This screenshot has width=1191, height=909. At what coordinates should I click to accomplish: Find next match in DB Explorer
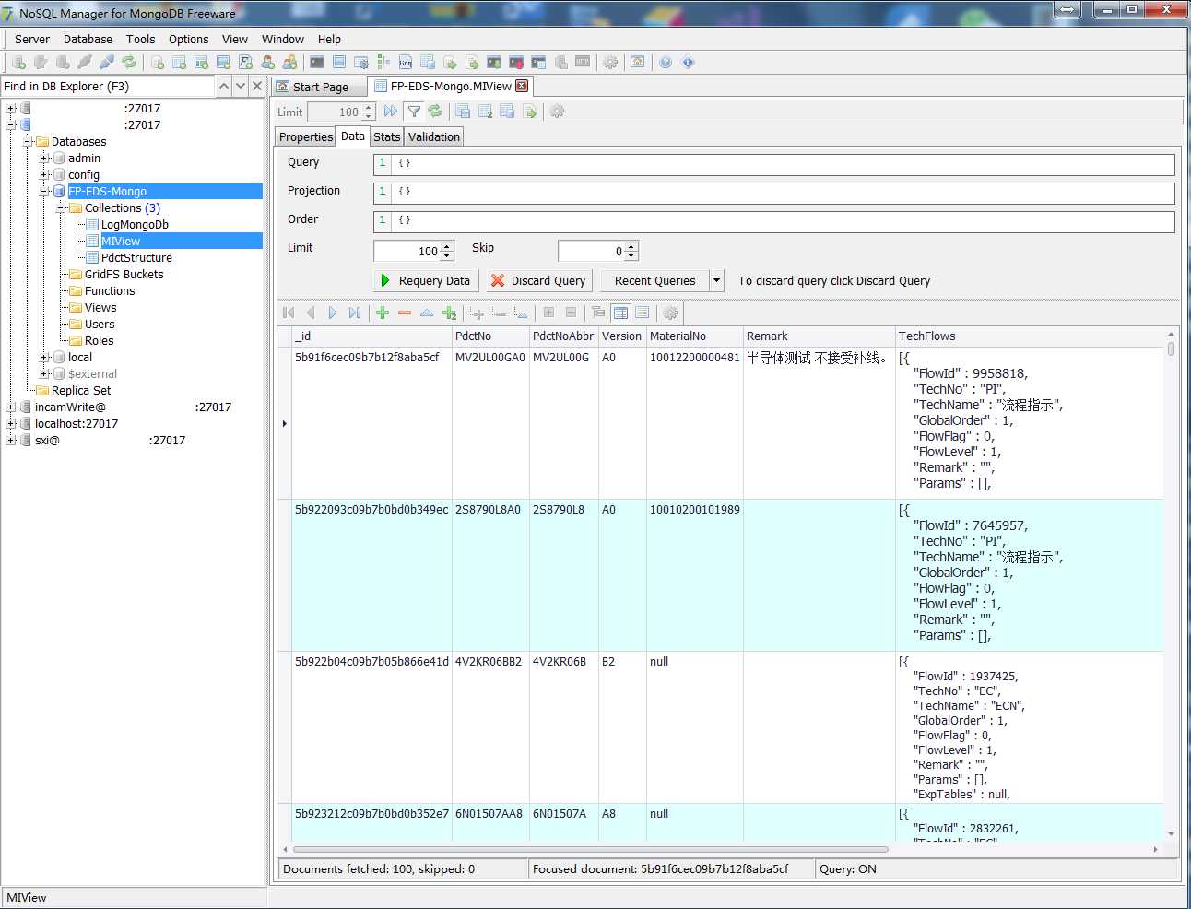(x=241, y=86)
